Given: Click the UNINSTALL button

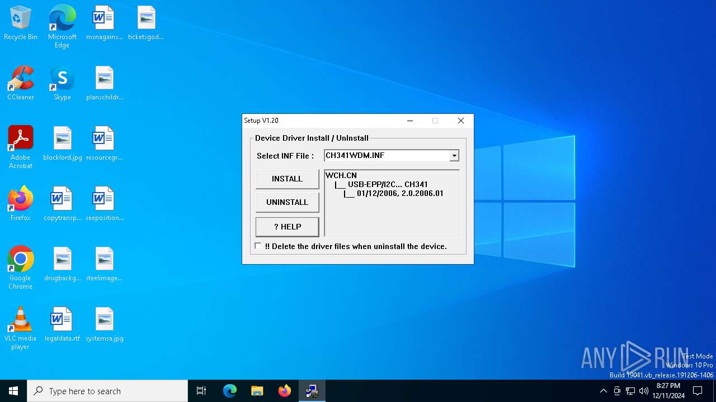Looking at the screenshot, I should tap(287, 203).
